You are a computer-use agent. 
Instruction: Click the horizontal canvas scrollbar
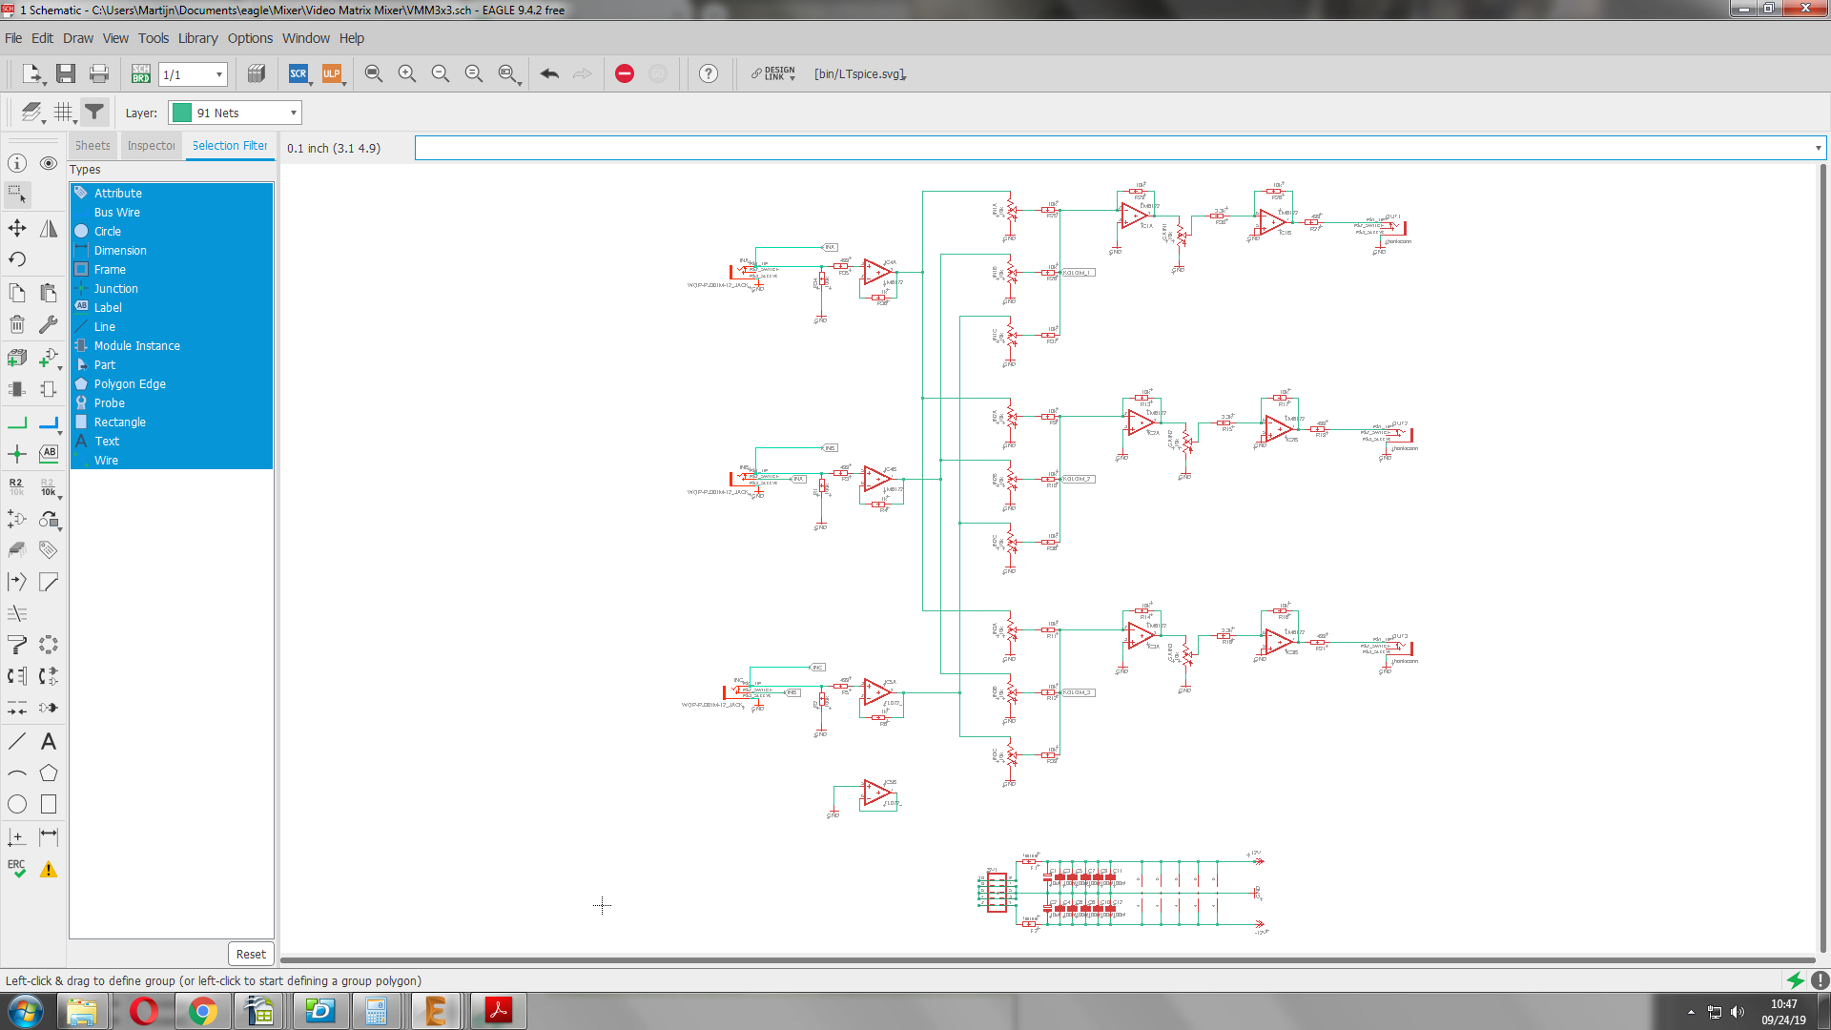click(x=1047, y=960)
